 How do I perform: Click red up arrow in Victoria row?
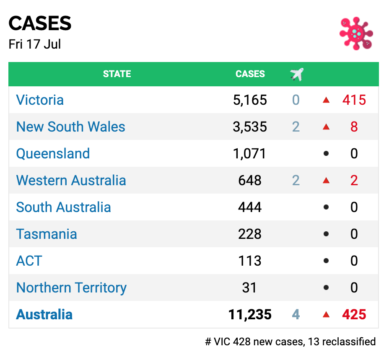326,100
